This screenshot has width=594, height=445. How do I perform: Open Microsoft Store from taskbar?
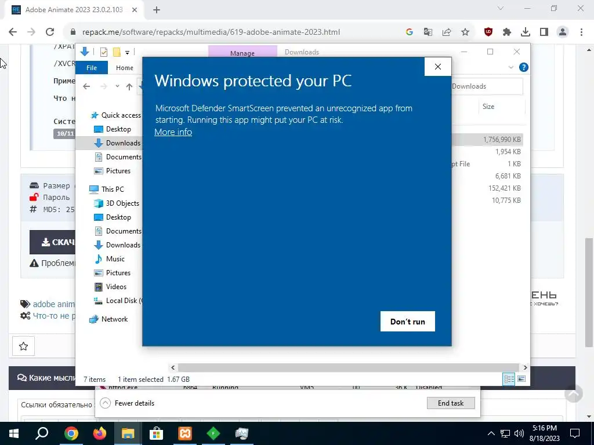point(156,433)
